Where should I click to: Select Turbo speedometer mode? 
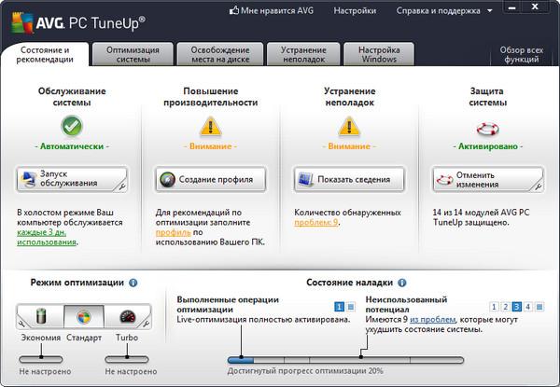[x=127, y=316]
